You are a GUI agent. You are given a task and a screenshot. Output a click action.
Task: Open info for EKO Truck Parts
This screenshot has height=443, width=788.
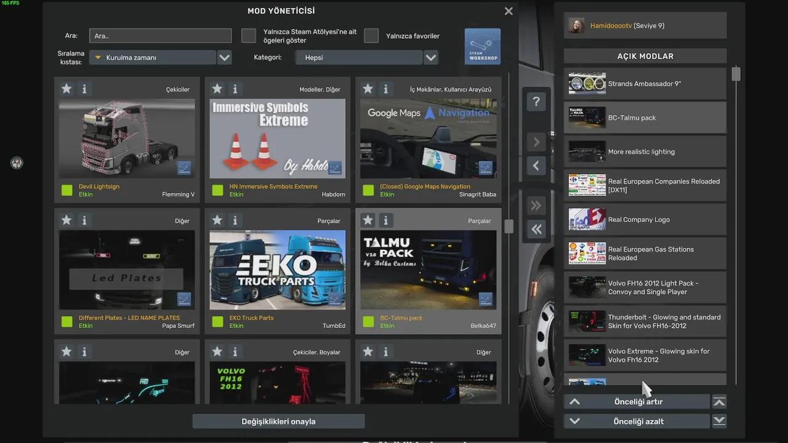click(235, 220)
